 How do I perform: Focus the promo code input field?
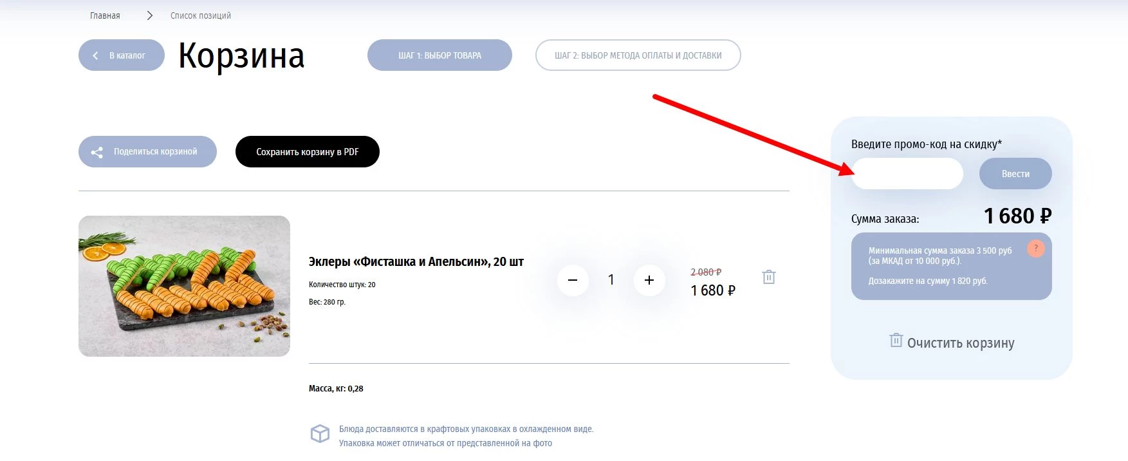point(907,174)
